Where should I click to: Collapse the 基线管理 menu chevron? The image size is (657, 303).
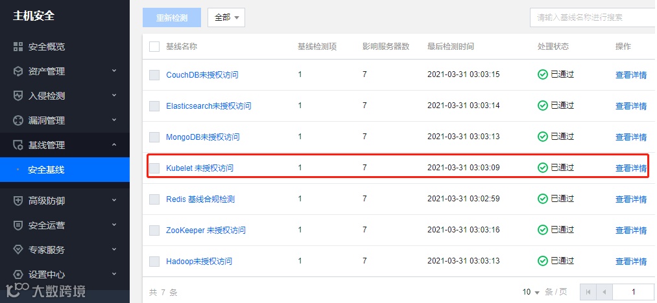114,145
